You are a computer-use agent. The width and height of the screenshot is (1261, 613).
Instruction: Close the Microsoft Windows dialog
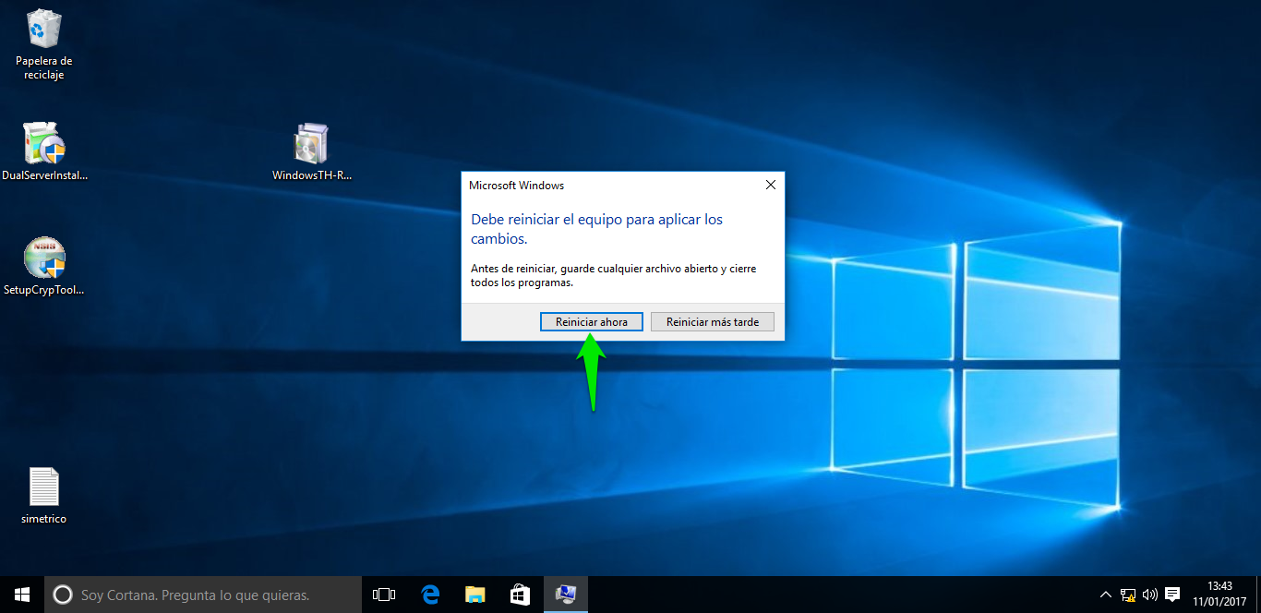point(771,185)
